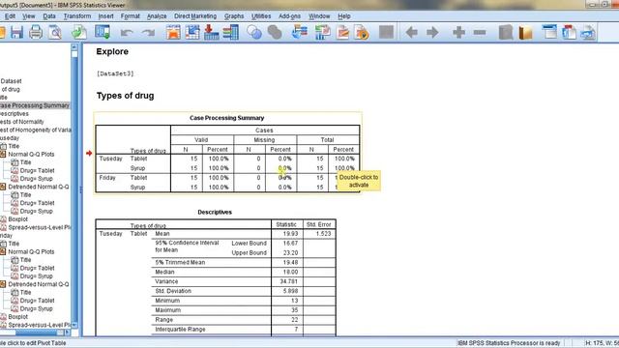Viewport: 619px width, 348px height.
Task: Click the gray Designate Window square icon
Action: pyautogui.click(x=386, y=32)
